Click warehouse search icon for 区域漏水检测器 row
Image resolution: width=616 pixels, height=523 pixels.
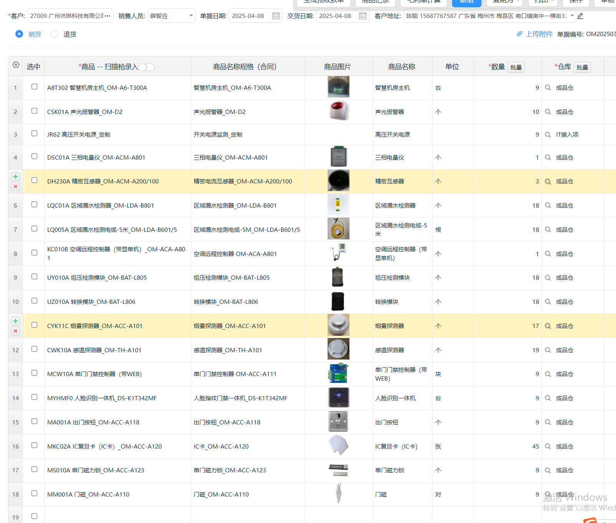pyautogui.click(x=548, y=205)
